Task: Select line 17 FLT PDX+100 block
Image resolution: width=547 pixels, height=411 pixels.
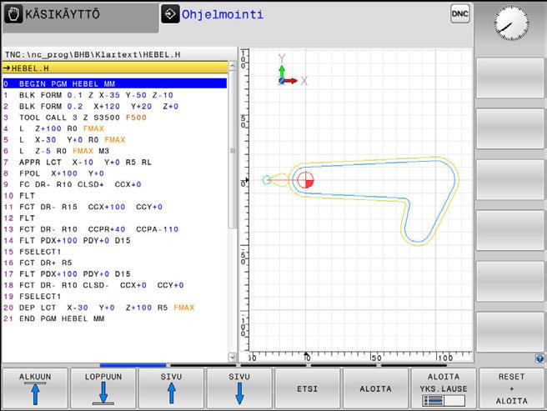Action: click(115, 273)
